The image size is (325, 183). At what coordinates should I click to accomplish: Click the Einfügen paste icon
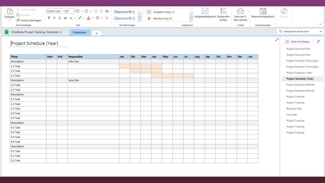click(x=10, y=11)
